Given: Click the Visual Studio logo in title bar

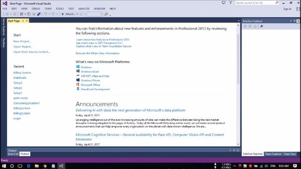Looking at the screenshot, I should click(x=5, y=3).
